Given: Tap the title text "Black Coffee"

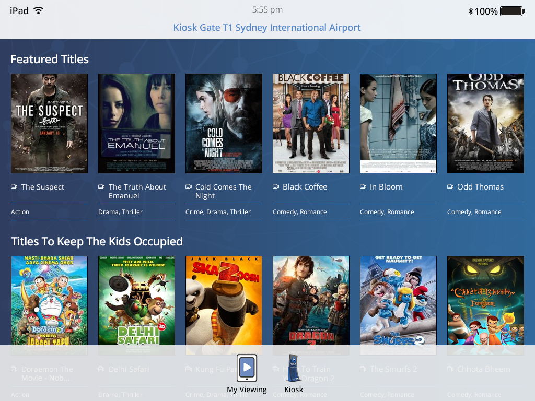Looking at the screenshot, I should click(305, 187).
